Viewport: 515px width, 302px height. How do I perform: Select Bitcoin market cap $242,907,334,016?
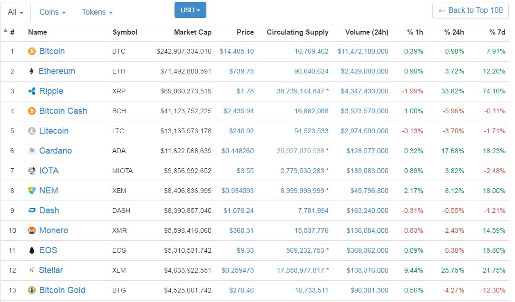point(184,51)
